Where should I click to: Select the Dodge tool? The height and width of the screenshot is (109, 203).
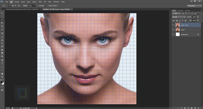[x=2, y=57]
